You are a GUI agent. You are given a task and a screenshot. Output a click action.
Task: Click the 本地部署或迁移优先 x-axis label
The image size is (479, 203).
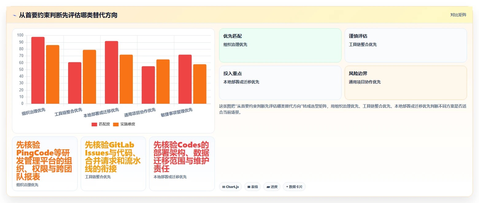tap(101, 113)
